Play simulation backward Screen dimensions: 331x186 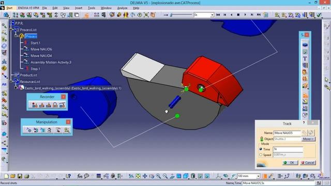click(231, 14)
